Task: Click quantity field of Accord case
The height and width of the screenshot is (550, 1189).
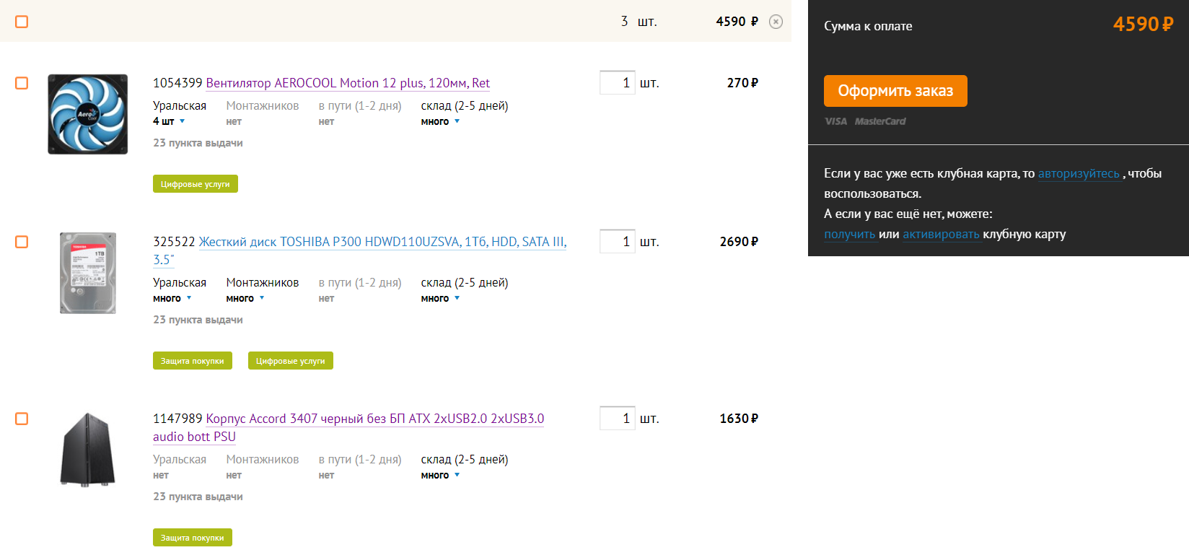Action: [x=617, y=419]
